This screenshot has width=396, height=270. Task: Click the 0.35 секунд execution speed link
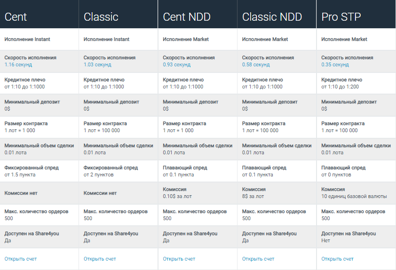[x=335, y=64]
